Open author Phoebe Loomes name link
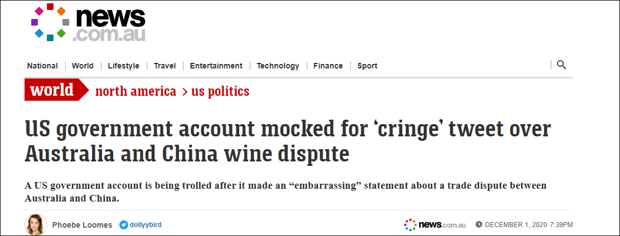 82,225
